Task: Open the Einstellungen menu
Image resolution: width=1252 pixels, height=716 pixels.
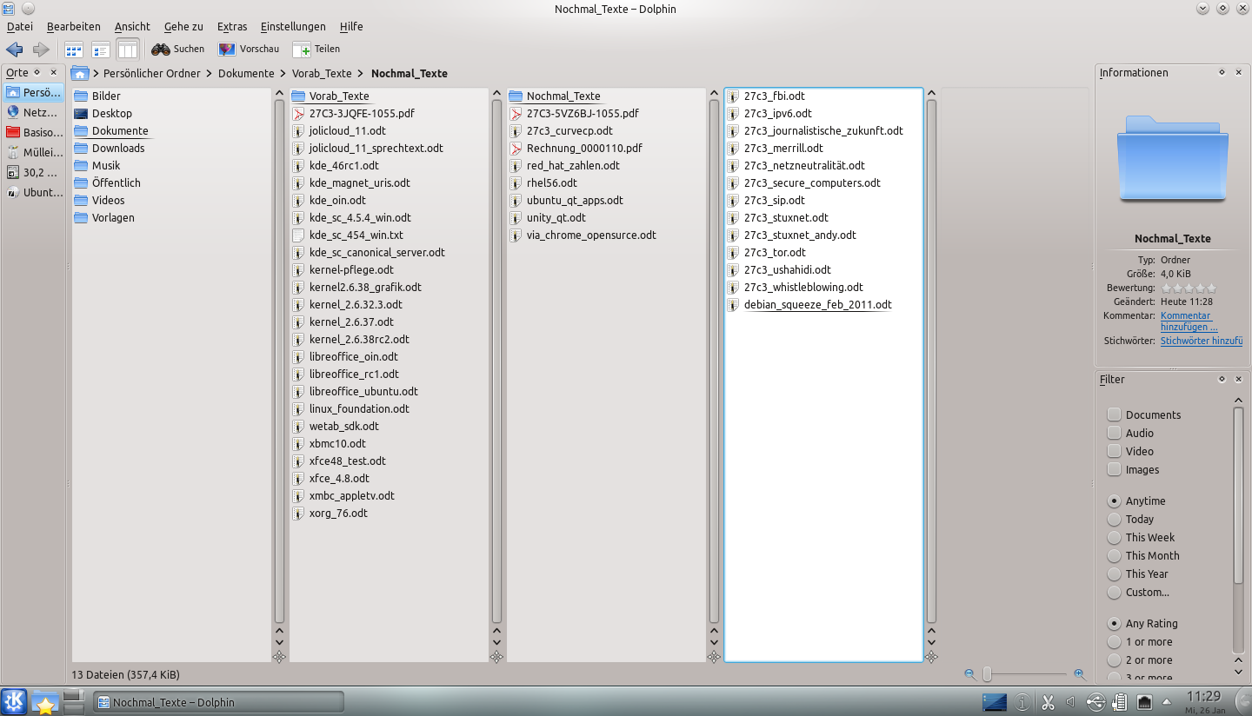Action: [293, 27]
